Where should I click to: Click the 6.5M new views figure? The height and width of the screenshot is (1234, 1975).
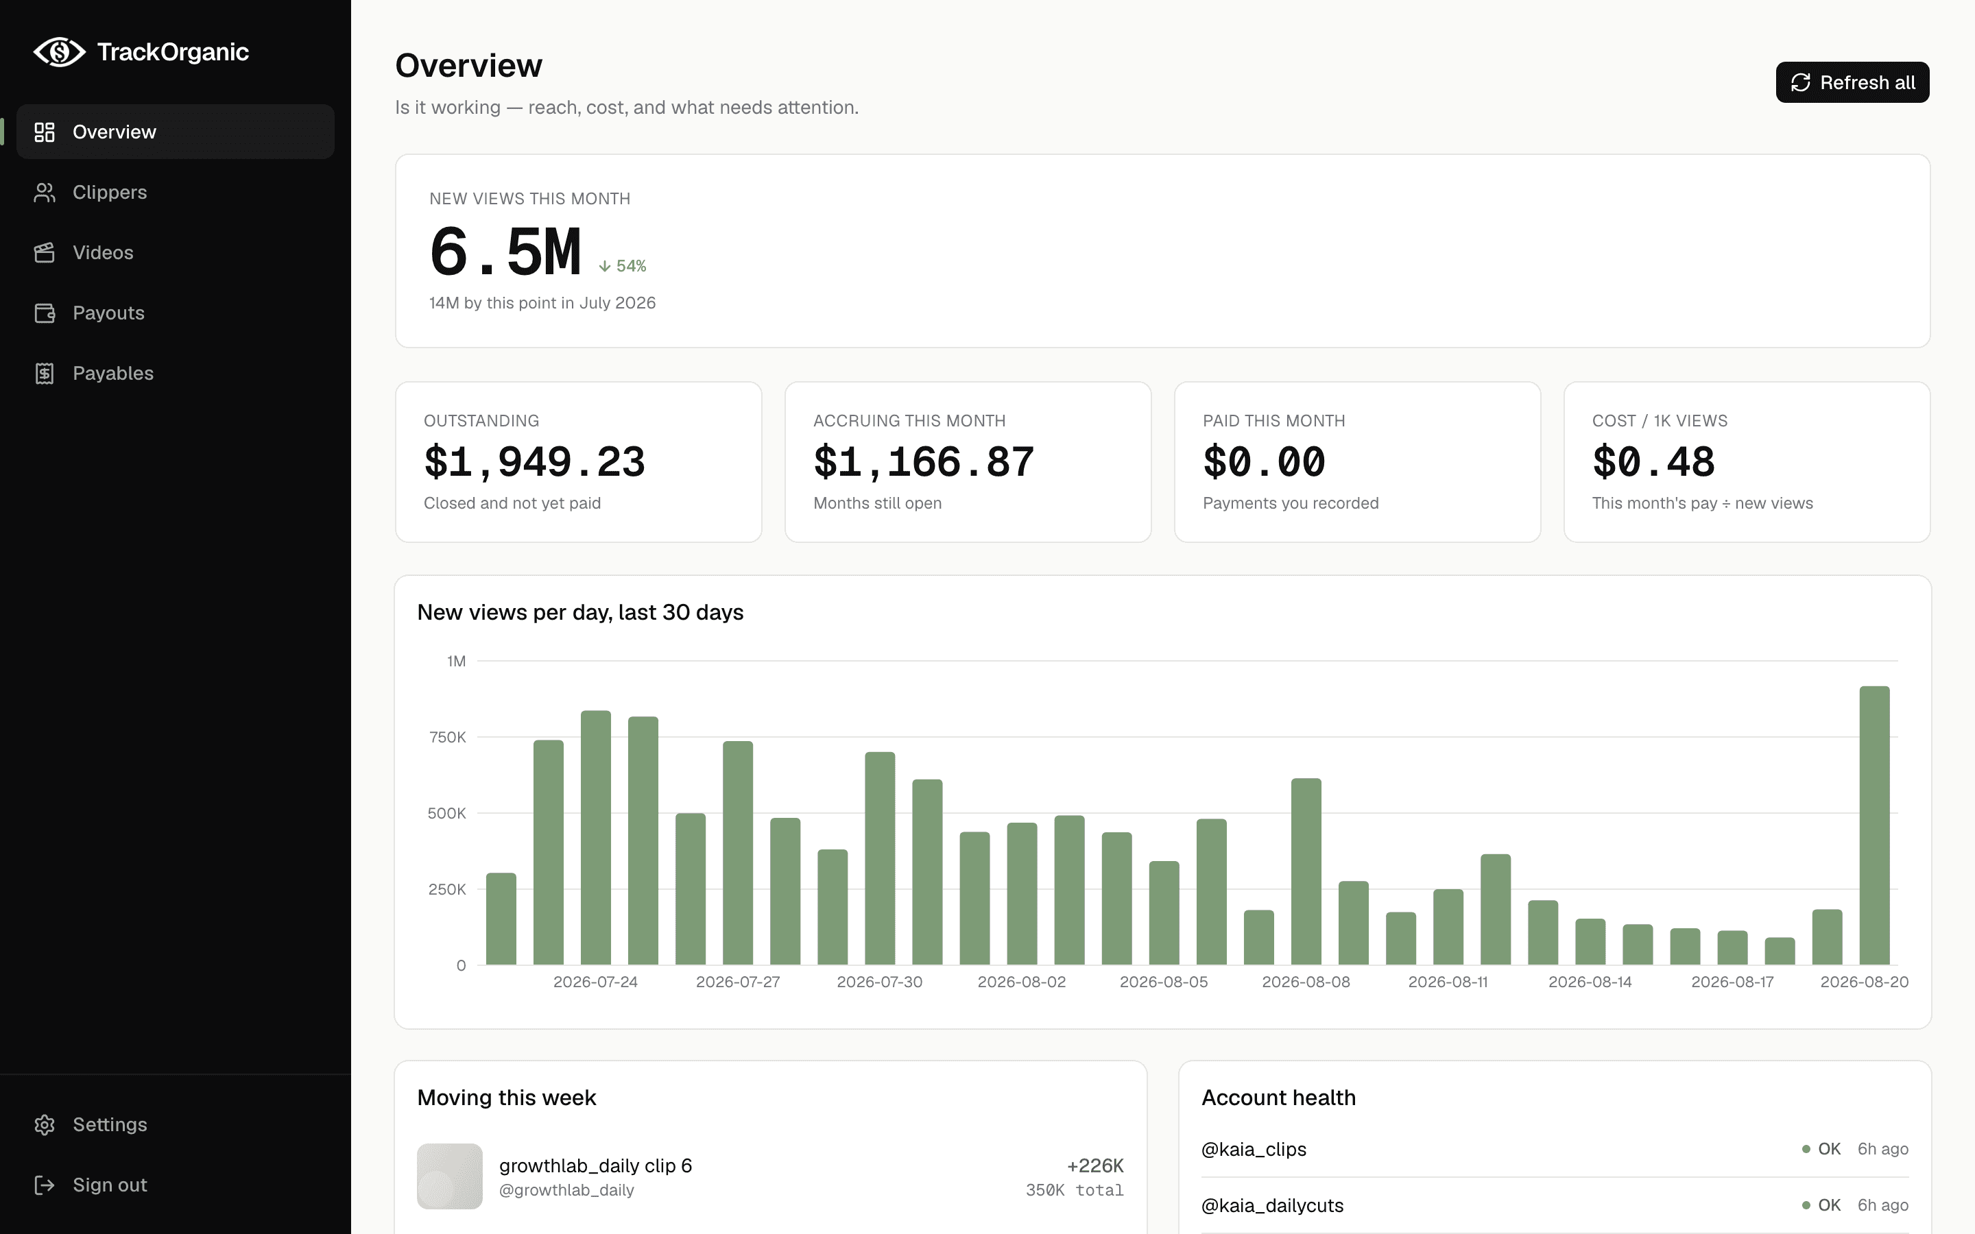point(505,252)
